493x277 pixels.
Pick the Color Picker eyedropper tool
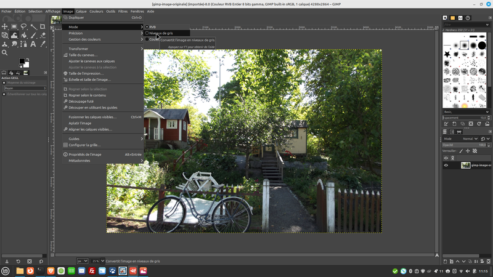pos(42,44)
